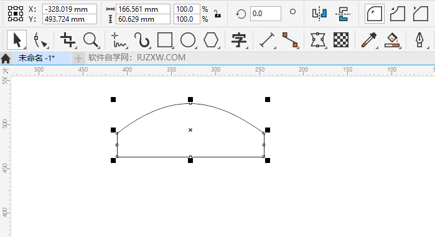Activate the Zoom magnifier tool
The width and height of the screenshot is (435, 237).
coord(91,40)
